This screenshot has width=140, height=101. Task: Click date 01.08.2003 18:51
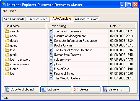[122, 55]
